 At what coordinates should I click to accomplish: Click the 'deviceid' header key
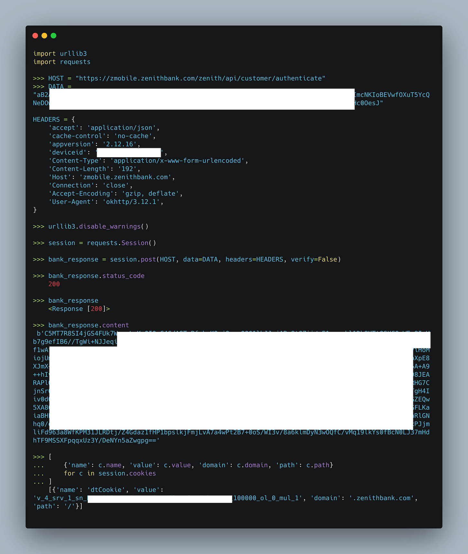click(x=67, y=152)
